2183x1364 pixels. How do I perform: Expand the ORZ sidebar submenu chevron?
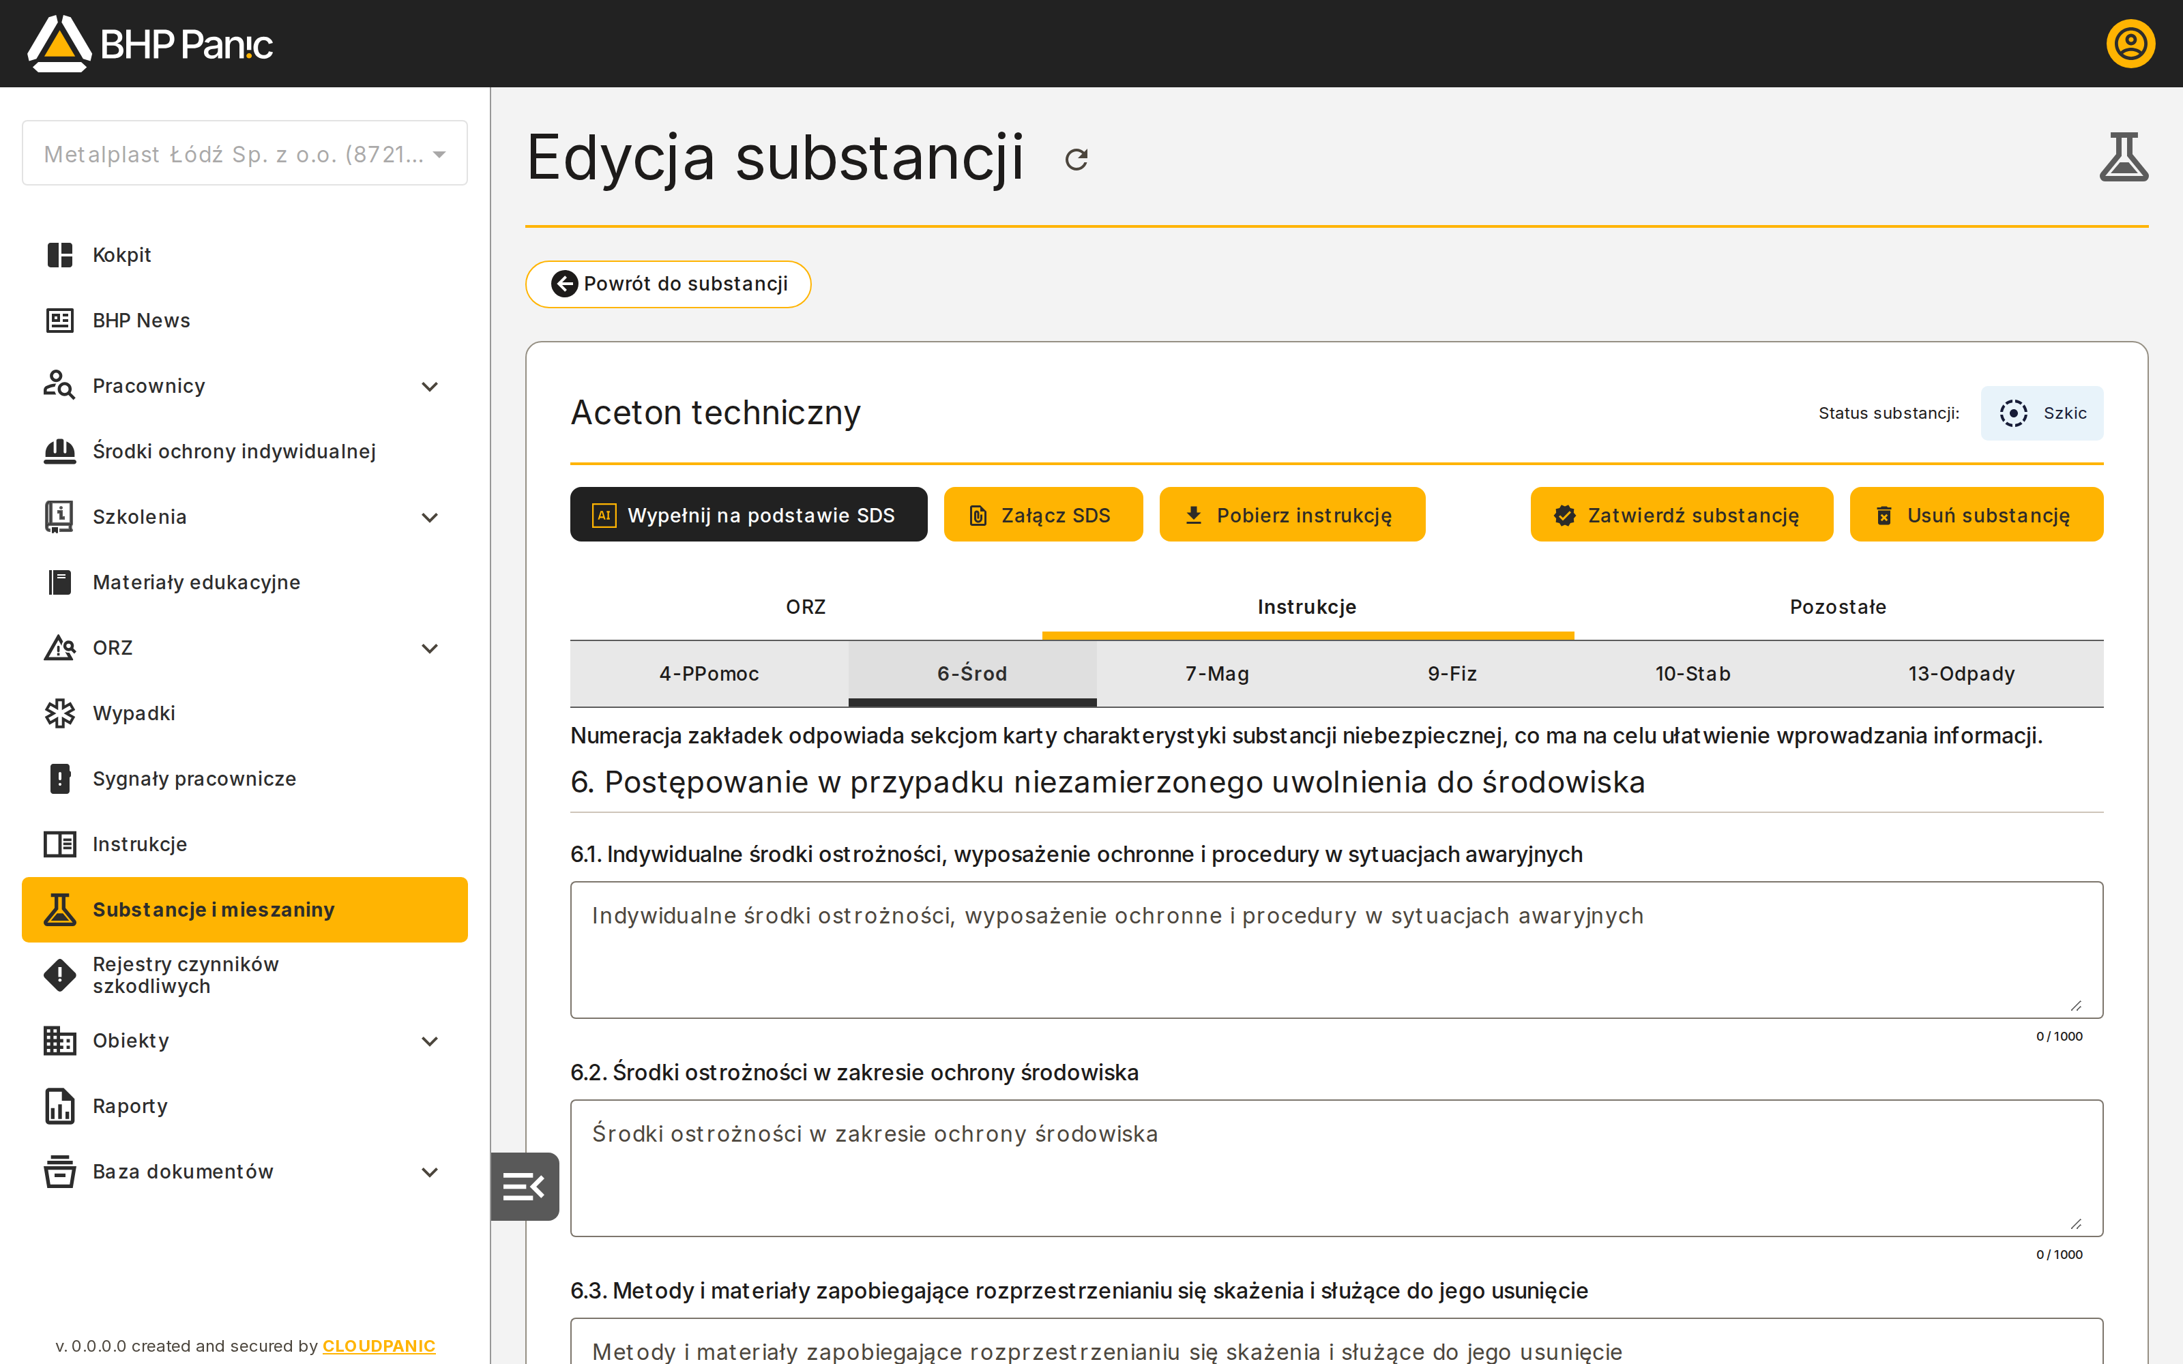tap(430, 648)
